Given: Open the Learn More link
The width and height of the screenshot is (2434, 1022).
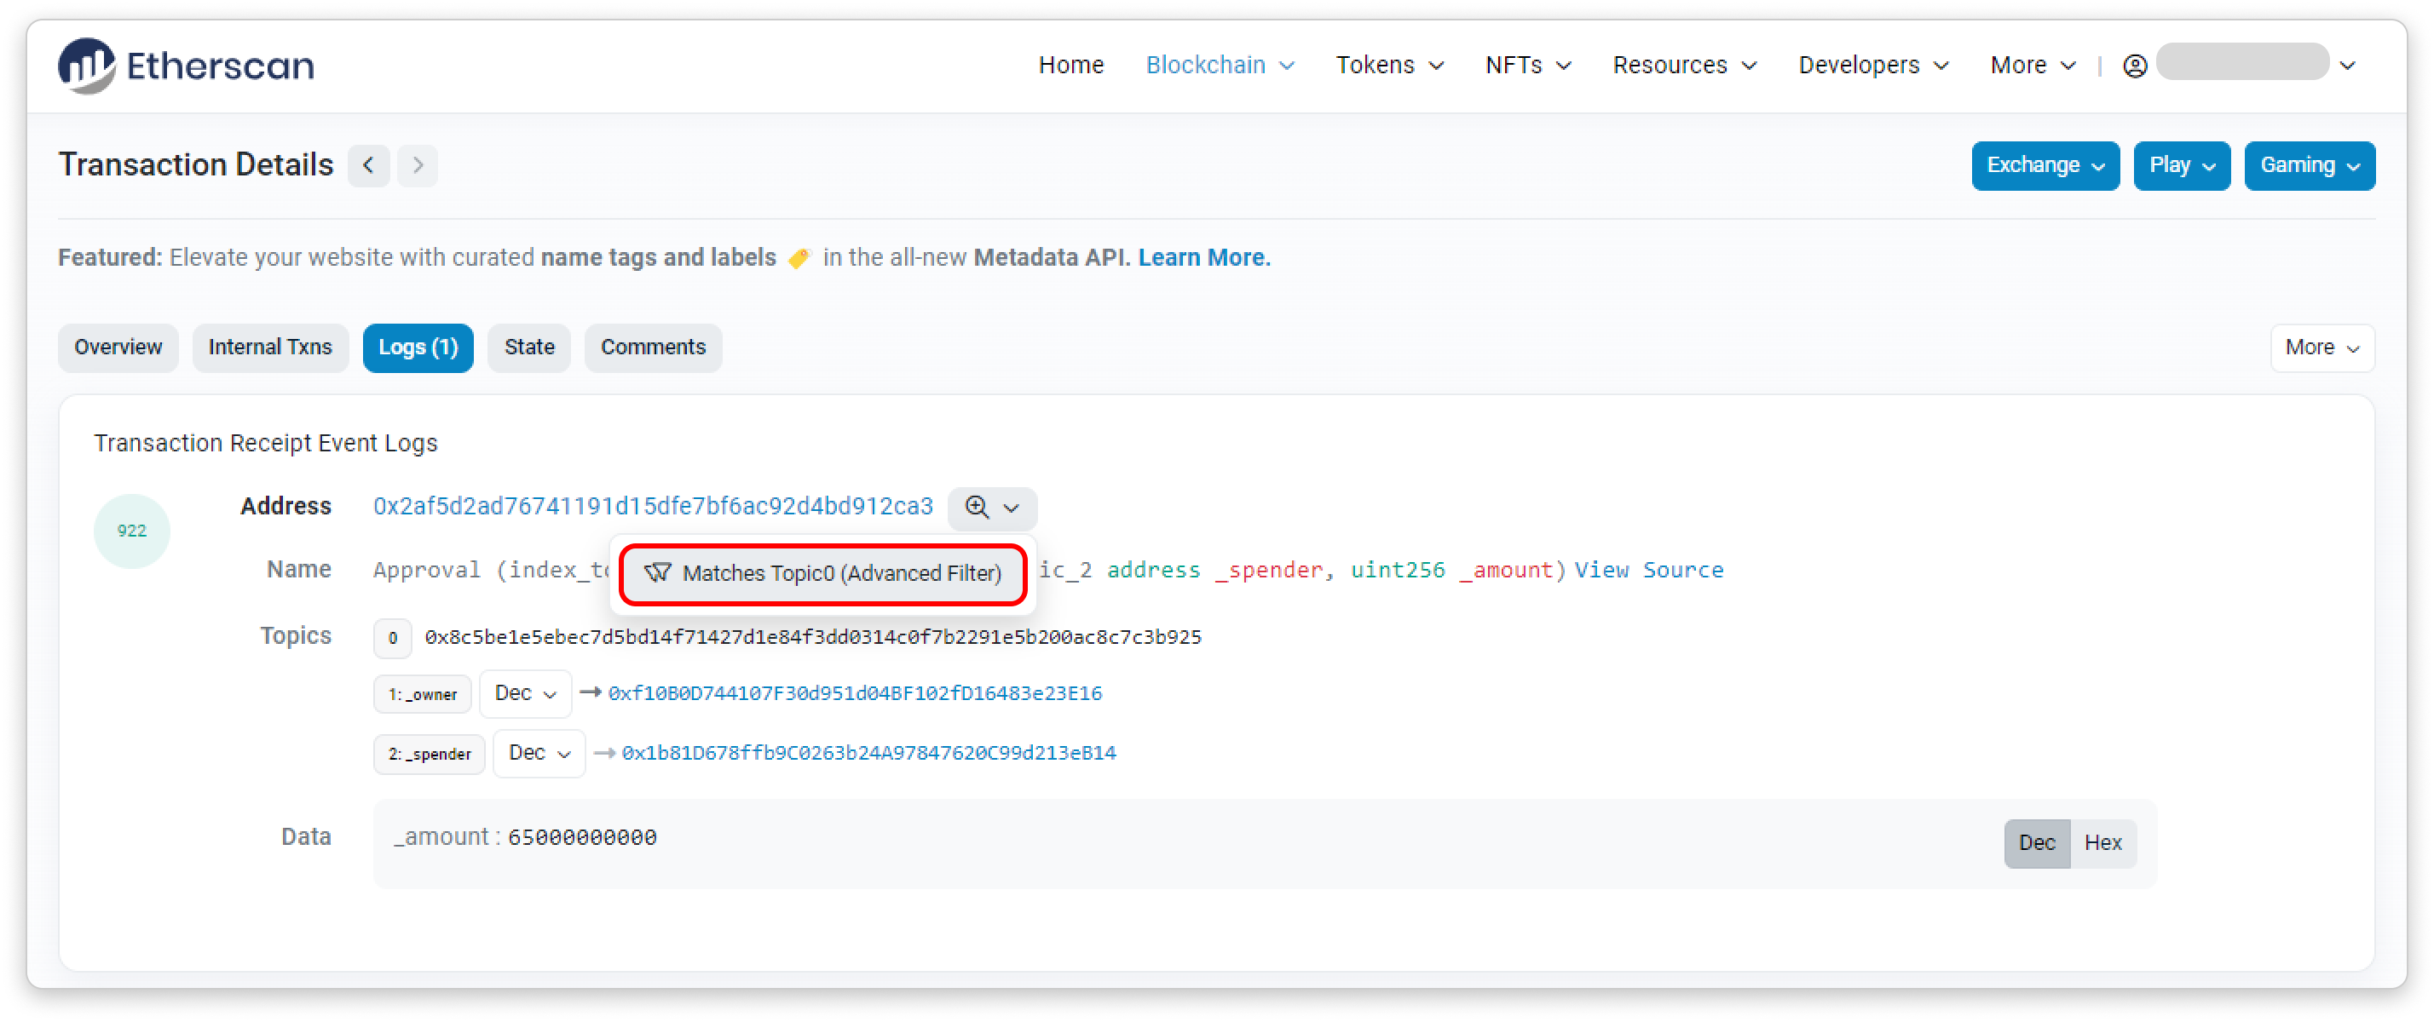Looking at the screenshot, I should pyautogui.click(x=1203, y=258).
